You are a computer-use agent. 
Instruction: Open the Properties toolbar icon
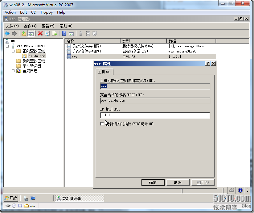(x=47, y=33)
